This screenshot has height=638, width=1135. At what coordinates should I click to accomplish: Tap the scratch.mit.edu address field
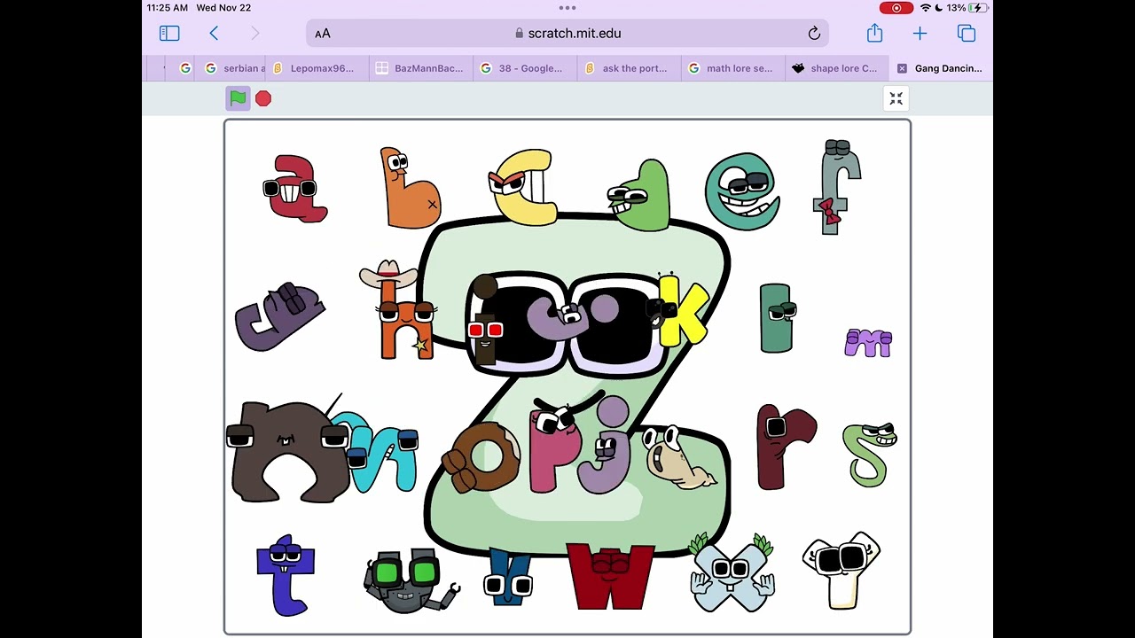point(567,33)
